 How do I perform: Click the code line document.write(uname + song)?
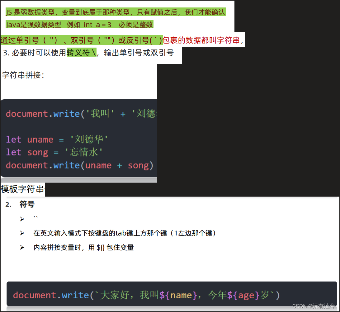[80, 165]
